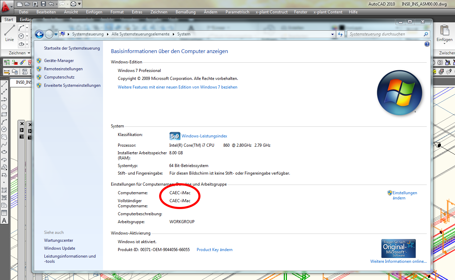Open Geräte-Manager link

[x=59, y=61]
